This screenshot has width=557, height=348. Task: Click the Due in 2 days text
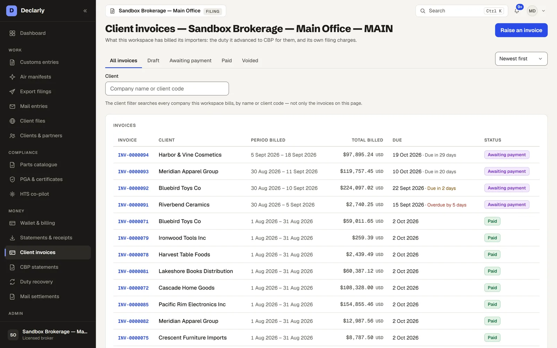441,188
